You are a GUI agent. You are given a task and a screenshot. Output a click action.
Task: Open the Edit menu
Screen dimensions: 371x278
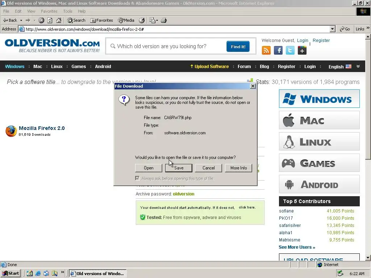tap(18, 11)
